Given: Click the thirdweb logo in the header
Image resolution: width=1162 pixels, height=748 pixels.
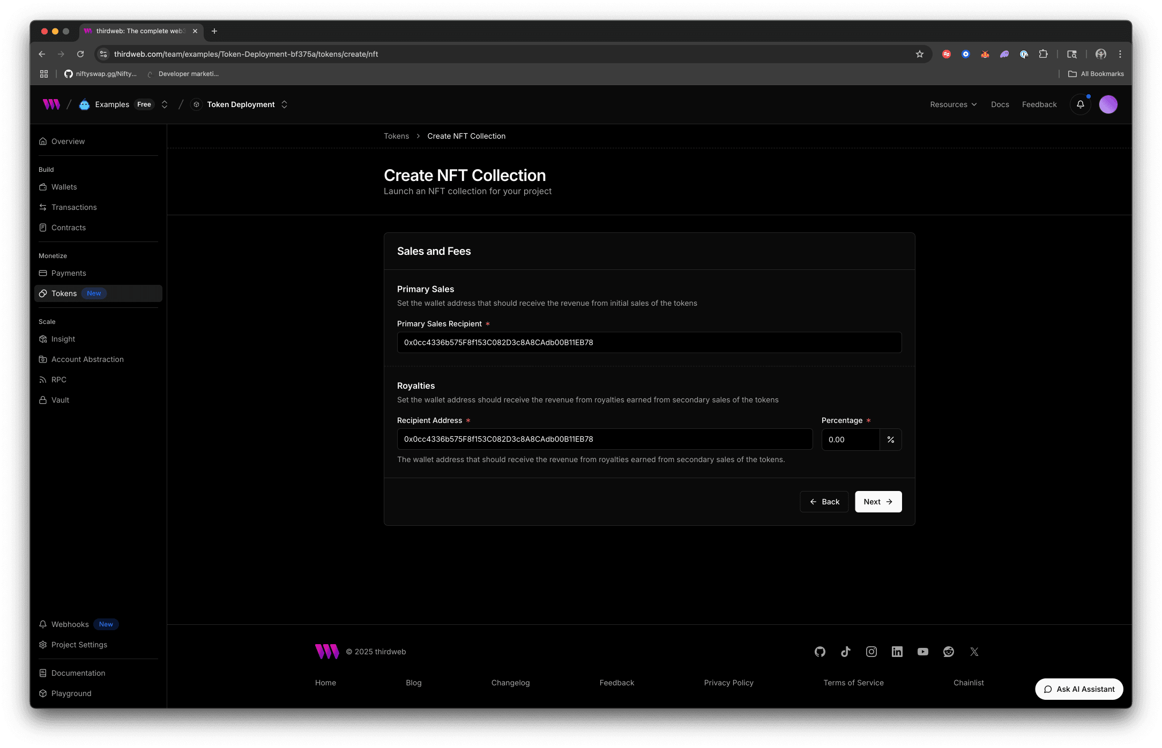Looking at the screenshot, I should tap(50, 104).
